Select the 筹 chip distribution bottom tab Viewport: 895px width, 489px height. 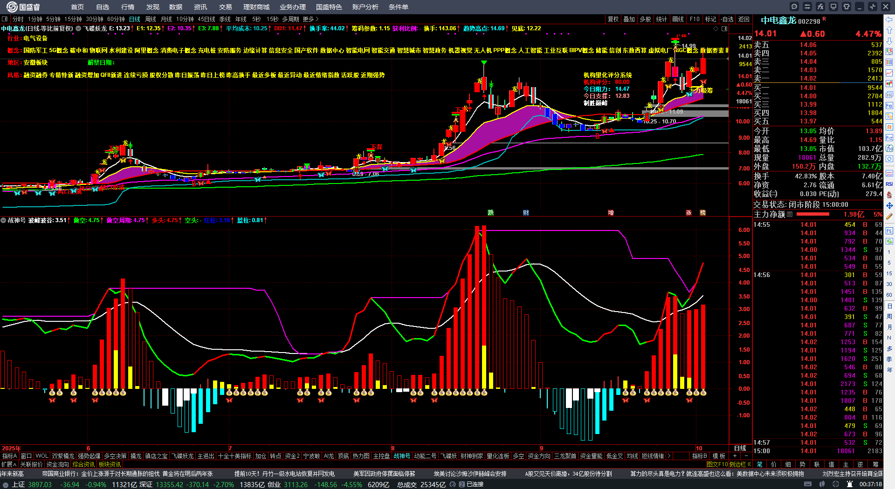[x=875, y=464]
